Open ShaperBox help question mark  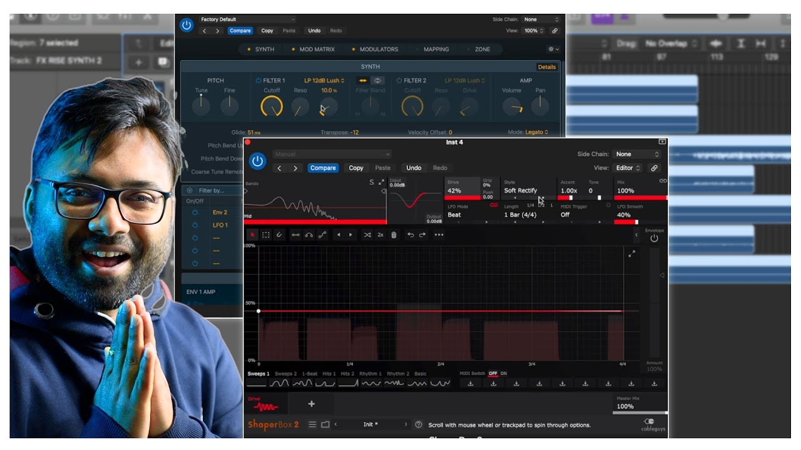[419, 424]
